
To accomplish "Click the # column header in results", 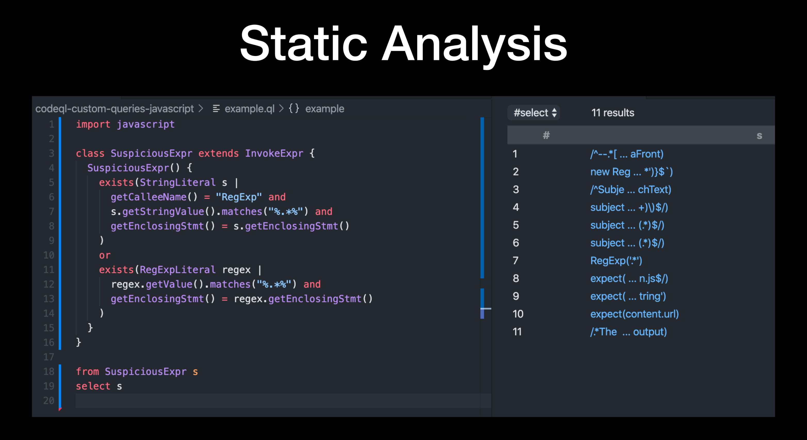I will pos(546,135).
